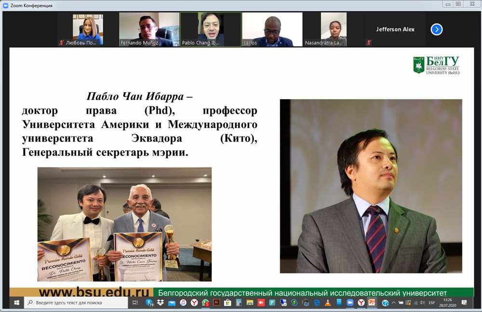Open the Windows Start menu
Viewport: 482px width, 312px height.
click(x=16, y=303)
